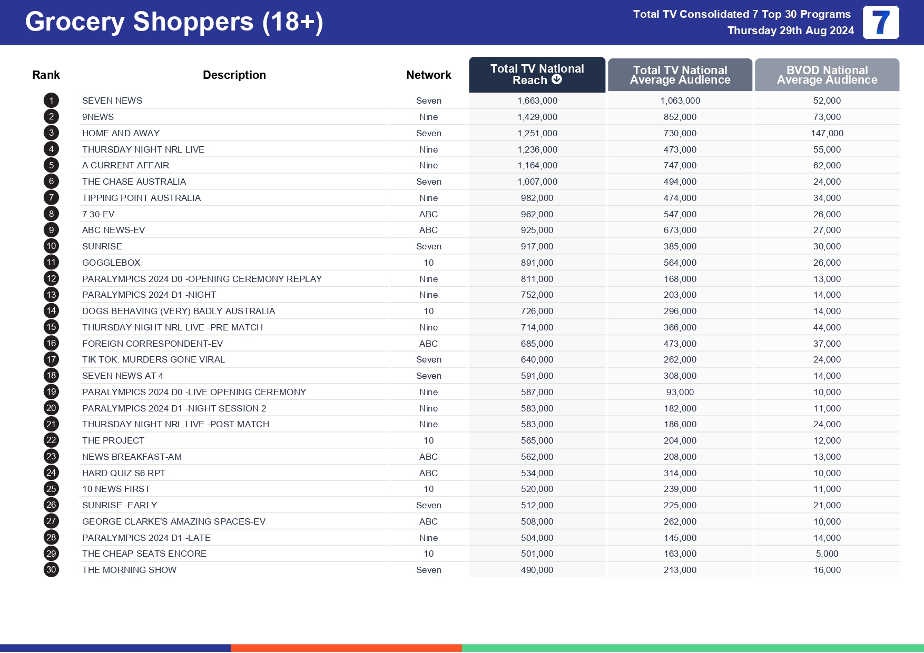This screenshot has width=924, height=653.
Task: Switch to BVOD National Average Audience column
Action: [827, 75]
